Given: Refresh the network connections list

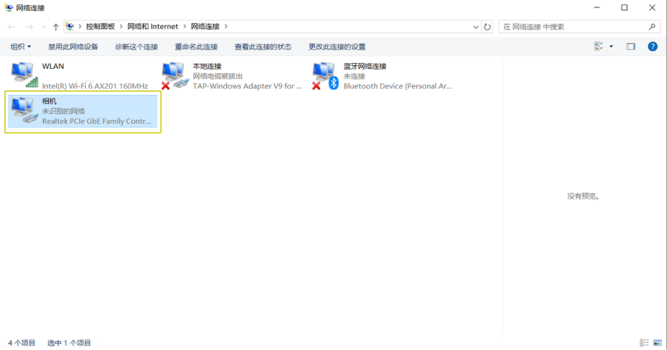Looking at the screenshot, I should 487,27.
